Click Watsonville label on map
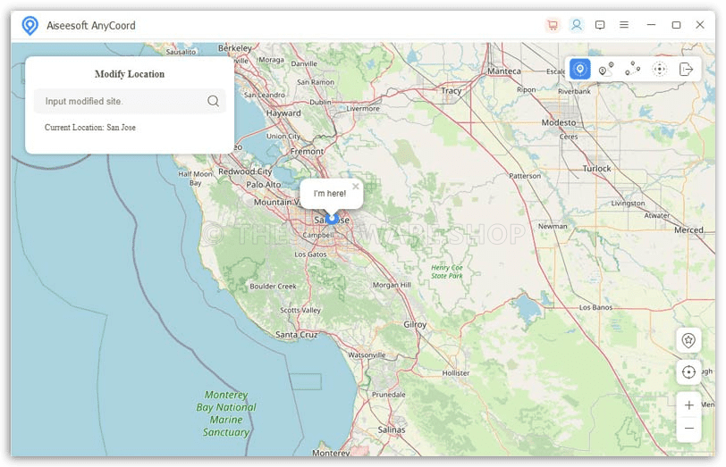Viewport: 726px width, 467px height. click(367, 355)
